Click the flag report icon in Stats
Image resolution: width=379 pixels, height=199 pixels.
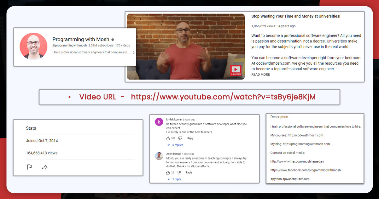tap(29, 167)
